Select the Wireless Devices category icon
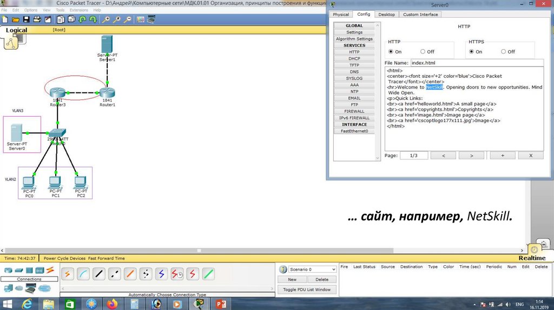 [x=39, y=271]
